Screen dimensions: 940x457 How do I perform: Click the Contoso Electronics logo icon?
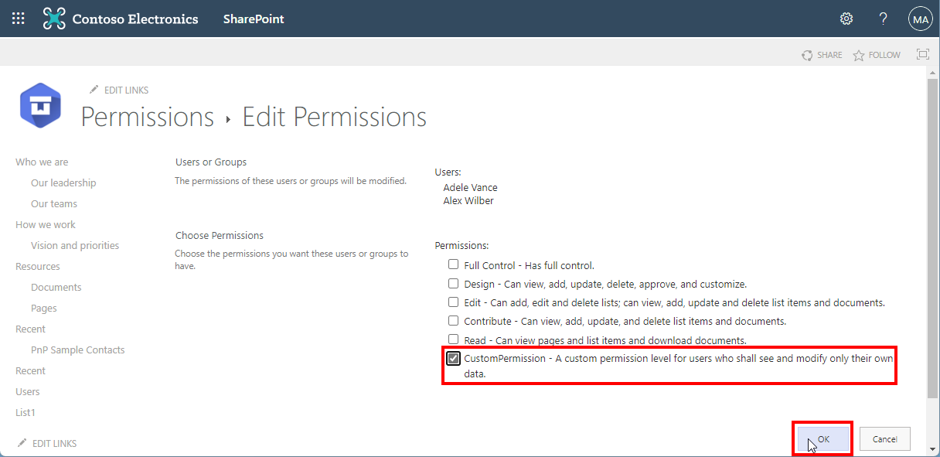(x=54, y=19)
